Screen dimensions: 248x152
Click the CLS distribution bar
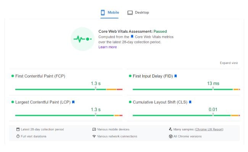click(186, 115)
